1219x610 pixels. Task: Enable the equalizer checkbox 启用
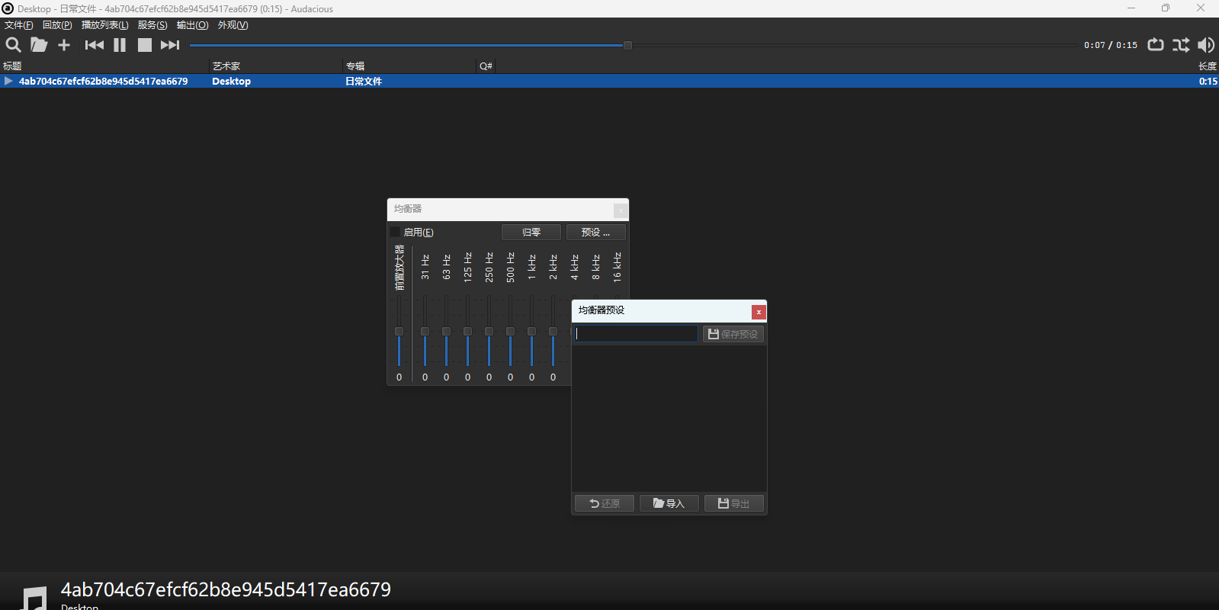(x=396, y=232)
